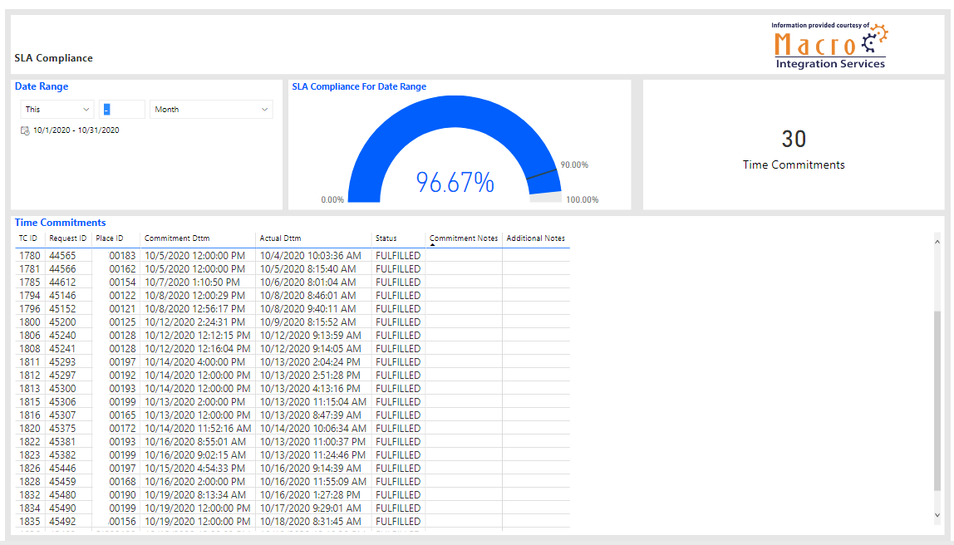Click the calendar icon beside the date range
Viewport: 954px width, 545px height.
click(25, 130)
